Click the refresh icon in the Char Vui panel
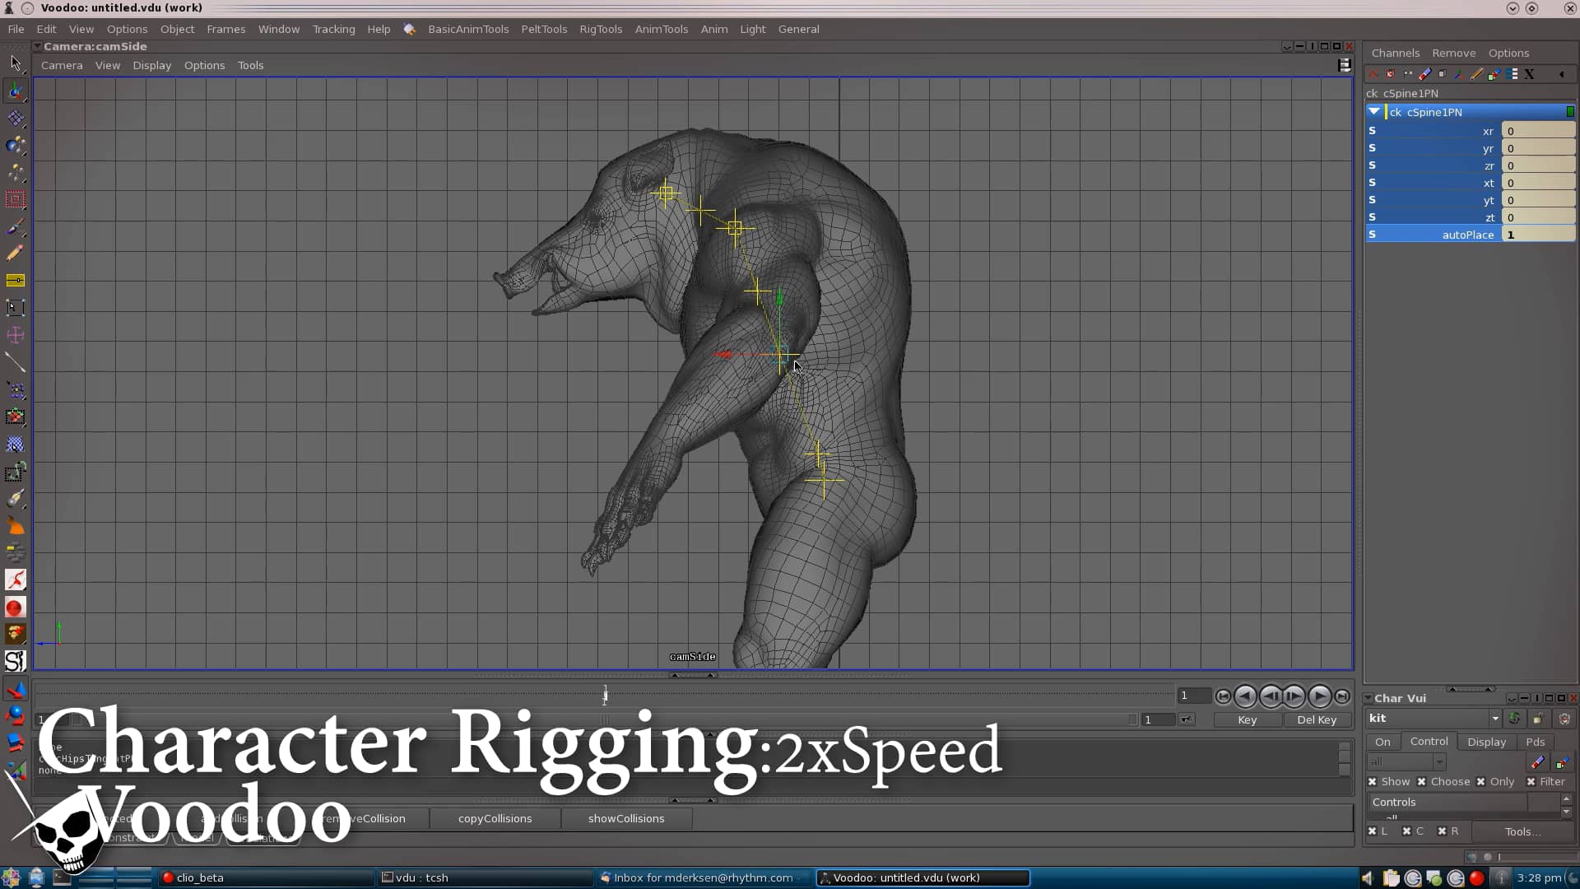This screenshot has height=889, width=1580. pyautogui.click(x=1515, y=719)
